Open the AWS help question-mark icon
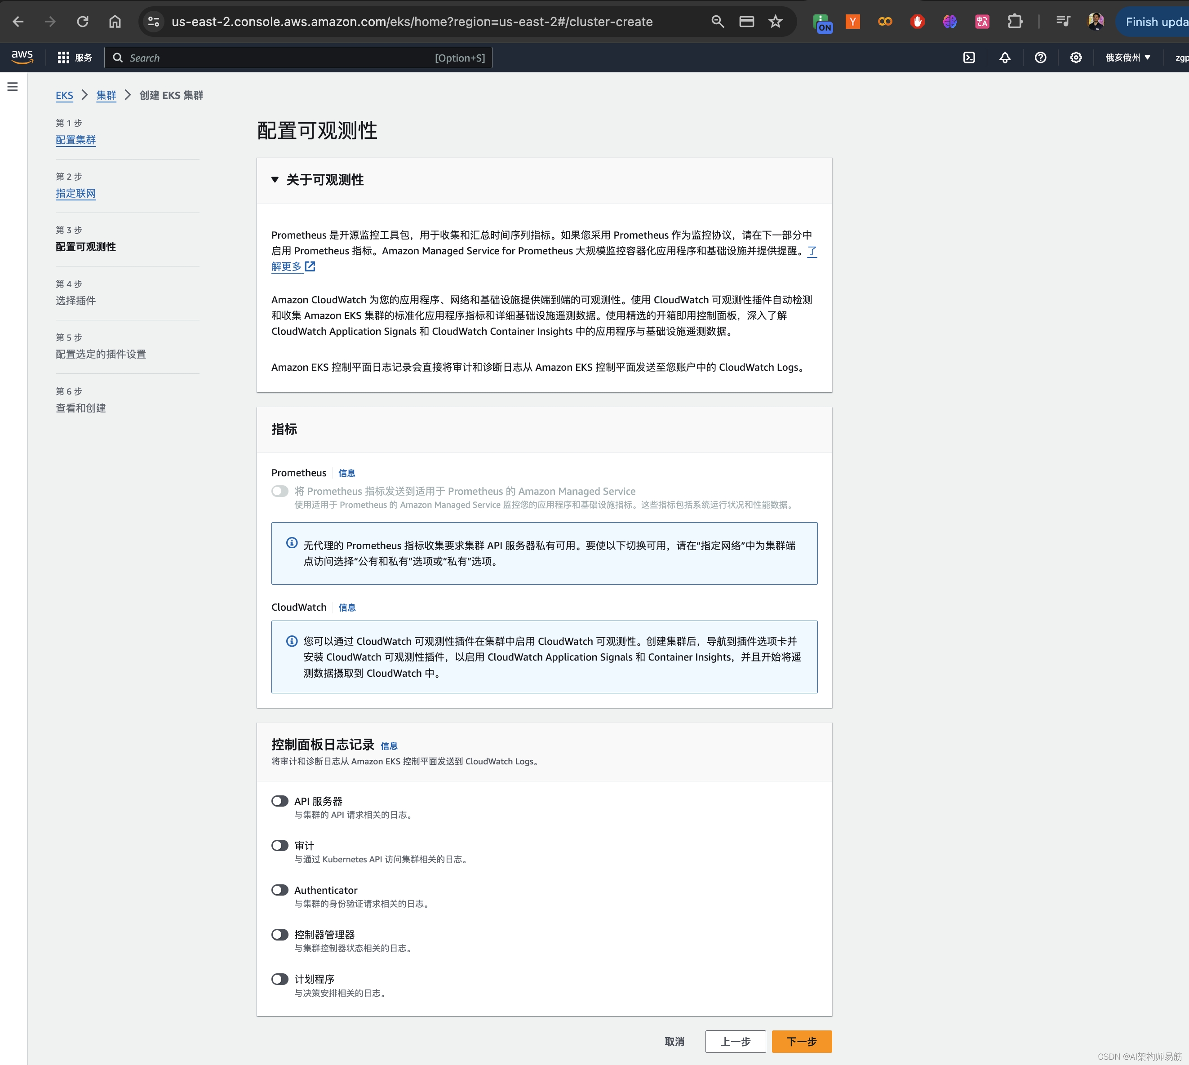The image size is (1189, 1065). tap(1040, 58)
